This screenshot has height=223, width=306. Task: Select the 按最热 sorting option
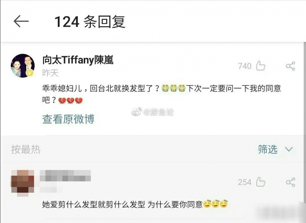coord(26,149)
